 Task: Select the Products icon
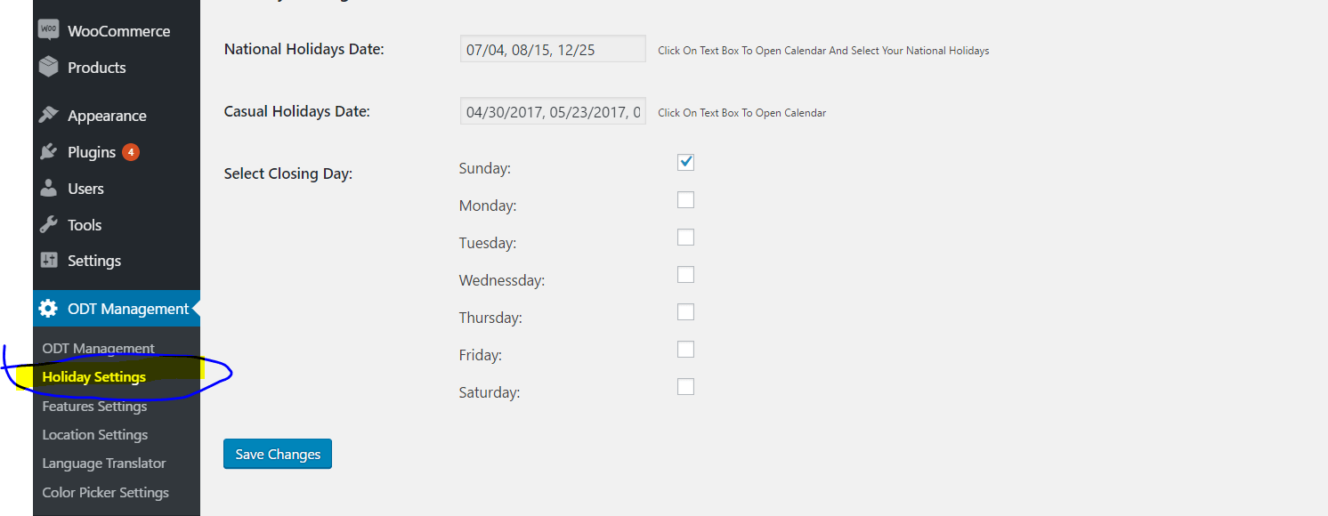pyautogui.click(x=50, y=67)
